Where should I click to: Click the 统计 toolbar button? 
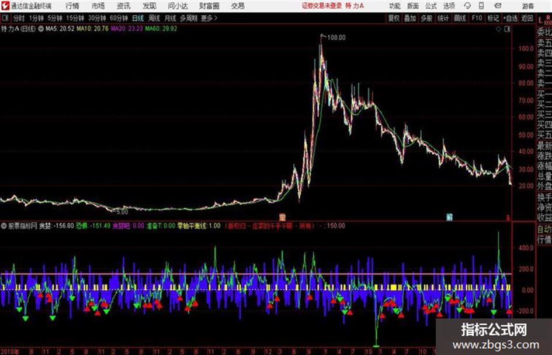click(443, 18)
